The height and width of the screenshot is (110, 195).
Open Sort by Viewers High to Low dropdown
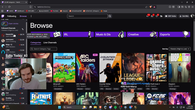(x=180, y=49)
